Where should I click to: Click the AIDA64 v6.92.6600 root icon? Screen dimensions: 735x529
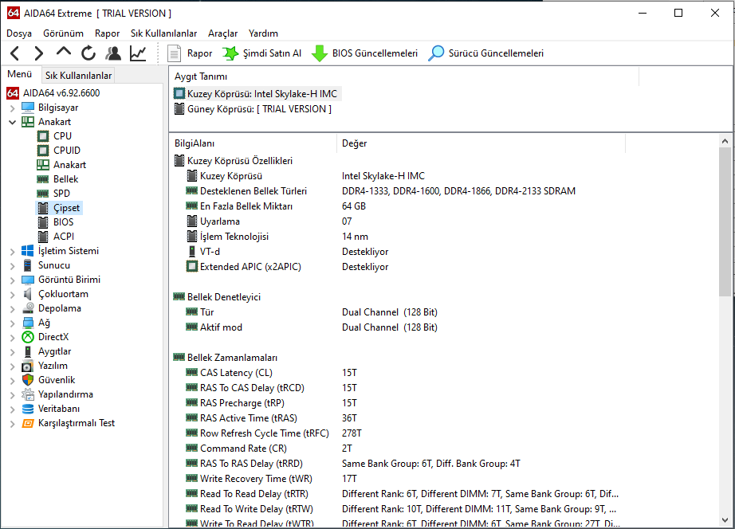pos(13,92)
